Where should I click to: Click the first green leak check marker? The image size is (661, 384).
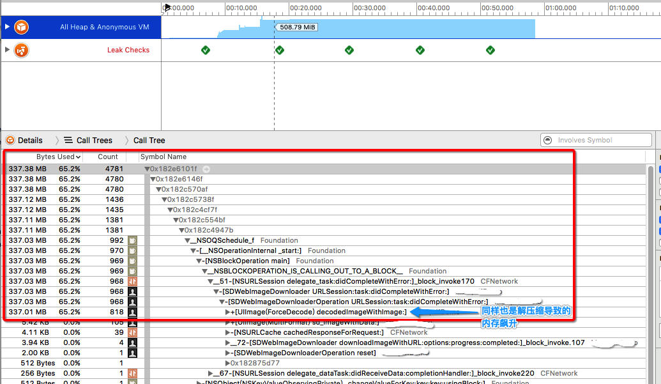[205, 50]
